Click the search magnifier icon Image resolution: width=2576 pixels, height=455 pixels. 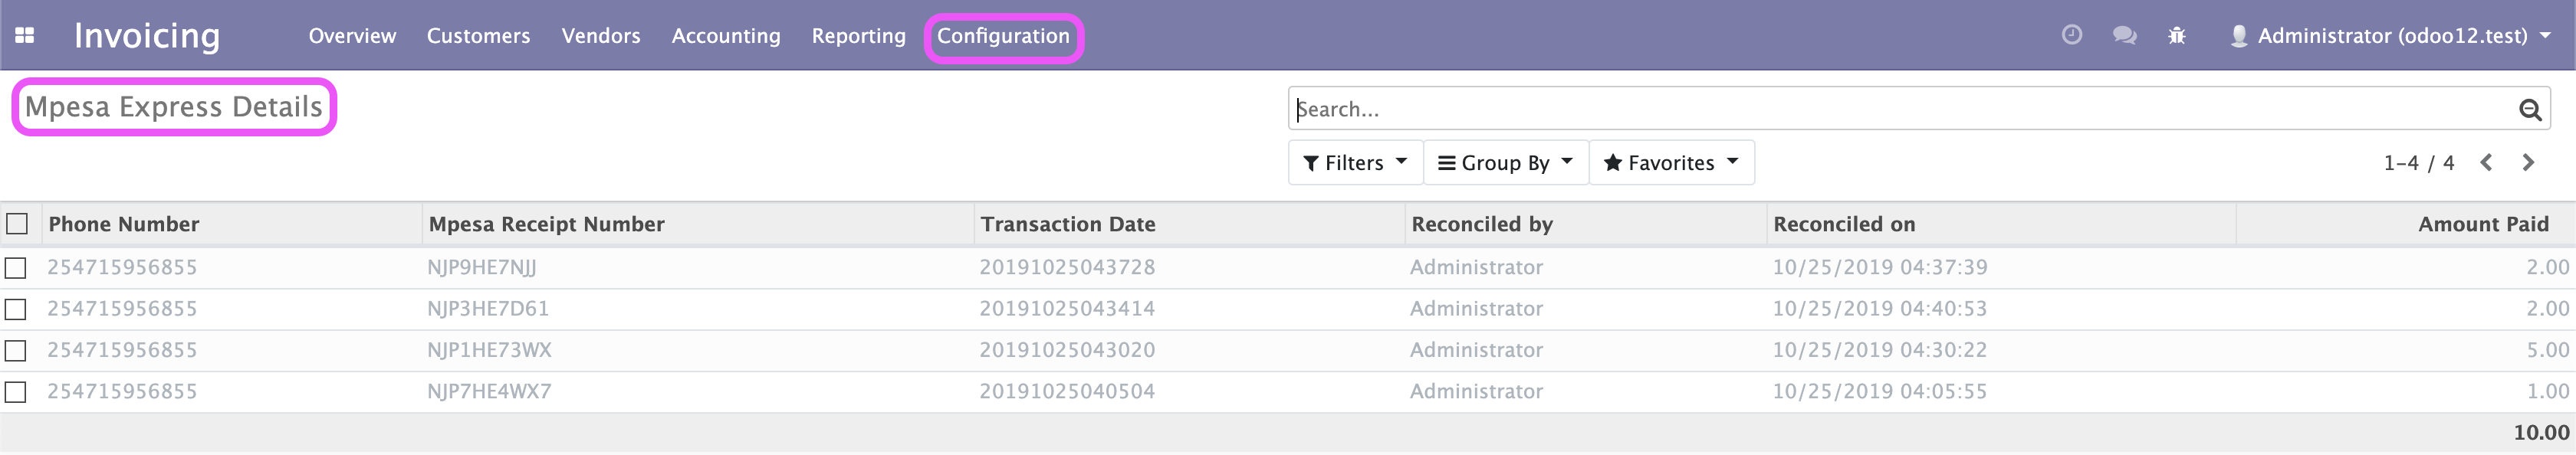[2530, 109]
